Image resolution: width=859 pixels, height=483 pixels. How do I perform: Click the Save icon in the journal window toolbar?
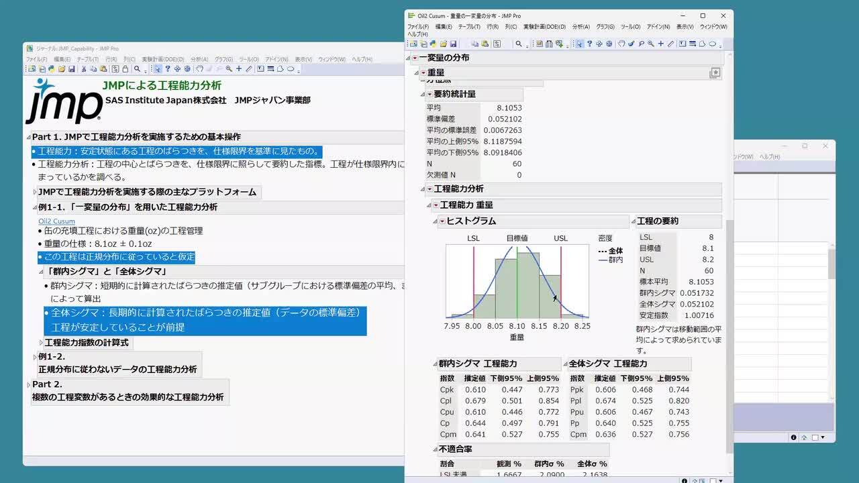72,68
